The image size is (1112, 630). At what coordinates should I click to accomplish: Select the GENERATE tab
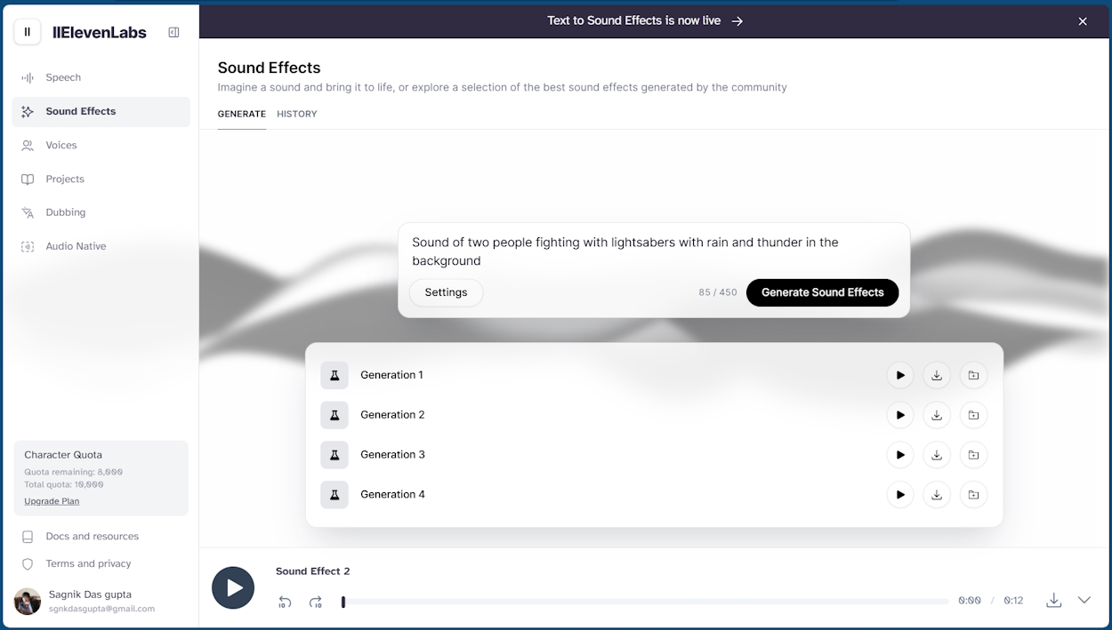coord(241,114)
